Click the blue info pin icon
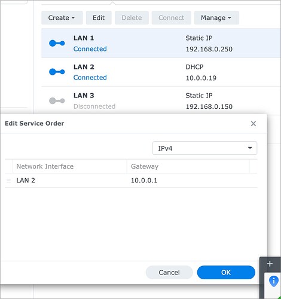Image resolution: width=281 pixels, height=299 pixels. point(274,281)
